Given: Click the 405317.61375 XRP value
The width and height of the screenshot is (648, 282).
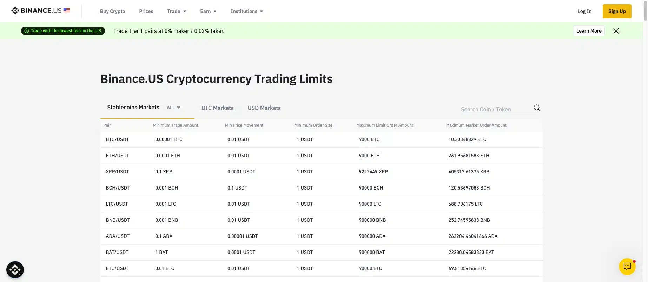Looking at the screenshot, I should click(469, 172).
